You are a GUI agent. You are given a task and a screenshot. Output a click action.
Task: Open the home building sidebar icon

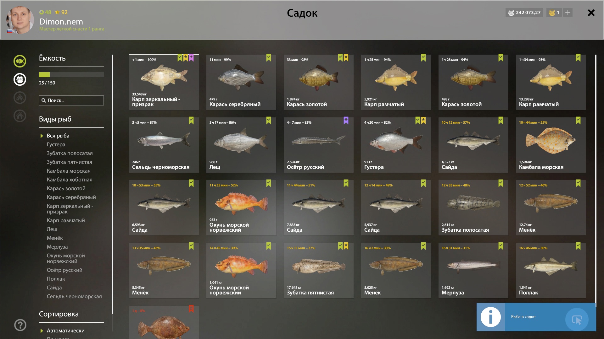[20, 116]
